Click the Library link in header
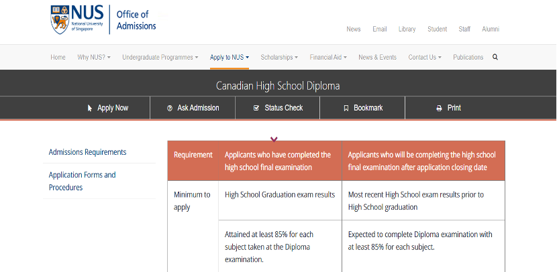The image size is (557, 272). [407, 29]
